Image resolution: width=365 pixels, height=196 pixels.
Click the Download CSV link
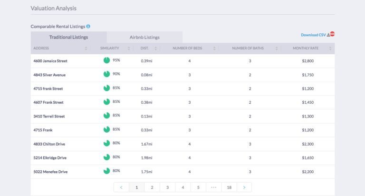pos(313,35)
